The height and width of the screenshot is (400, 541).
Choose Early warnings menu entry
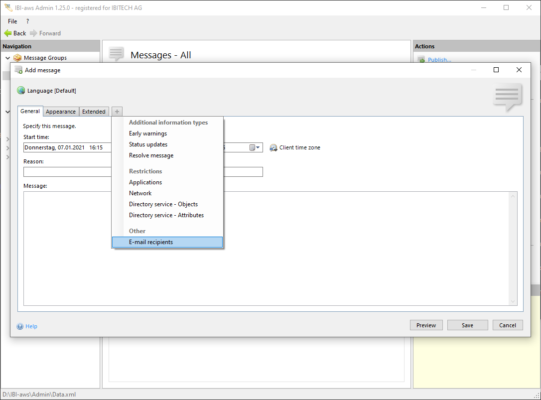click(148, 133)
